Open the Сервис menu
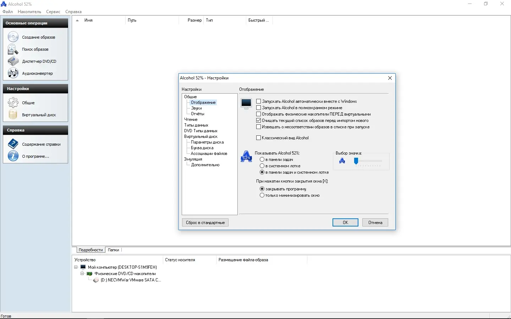 pos(53,12)
